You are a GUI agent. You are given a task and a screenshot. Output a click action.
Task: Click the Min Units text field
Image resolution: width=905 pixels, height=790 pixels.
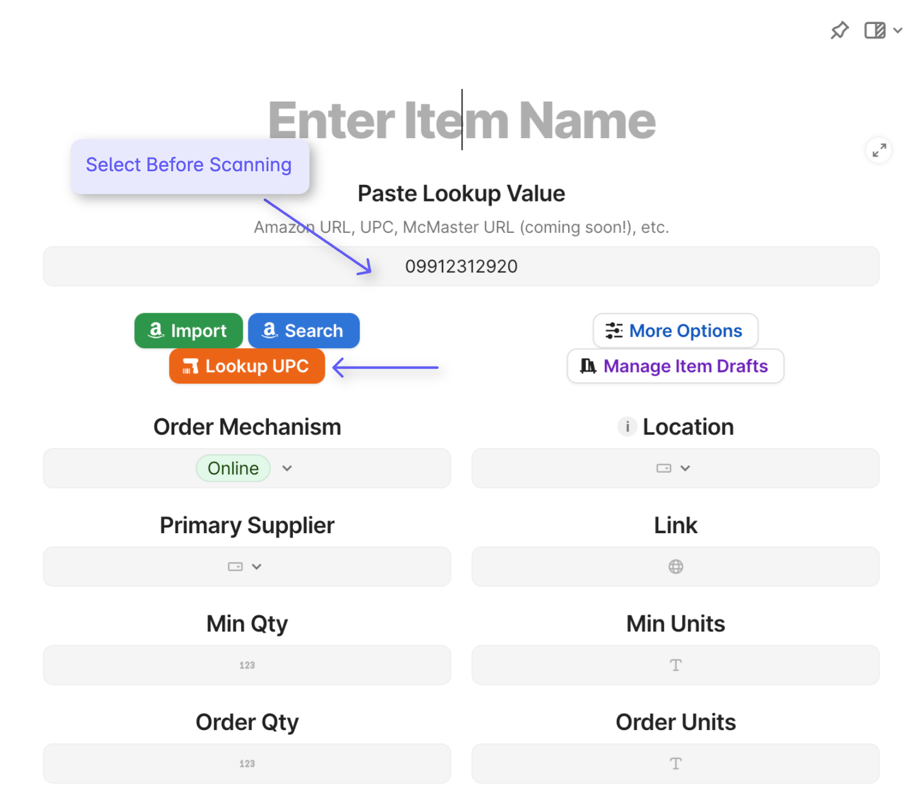coord(675,665)
